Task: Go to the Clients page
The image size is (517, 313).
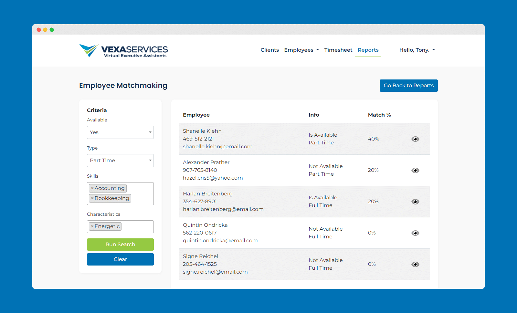Action: (x=269, y=50)
